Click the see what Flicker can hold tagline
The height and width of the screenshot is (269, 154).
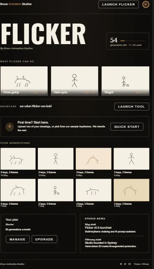click(36, 106)
